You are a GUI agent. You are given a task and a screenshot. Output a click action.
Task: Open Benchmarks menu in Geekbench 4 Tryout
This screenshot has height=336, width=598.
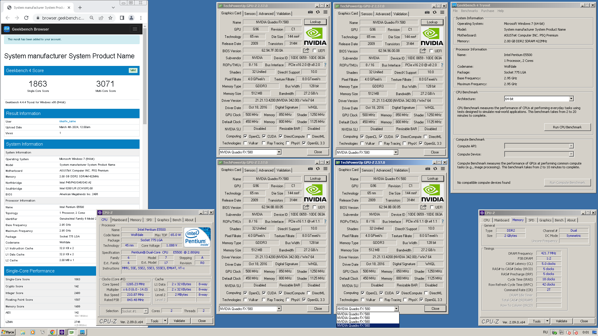(469, 11)
